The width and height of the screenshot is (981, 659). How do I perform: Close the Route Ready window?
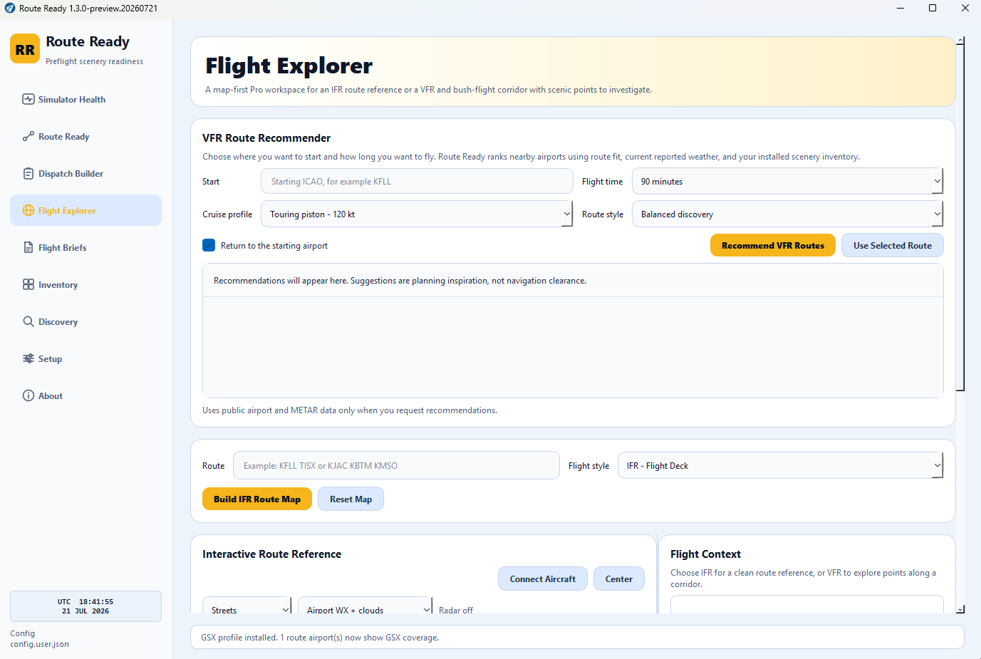pyautogui.click(x=965, y=8)
